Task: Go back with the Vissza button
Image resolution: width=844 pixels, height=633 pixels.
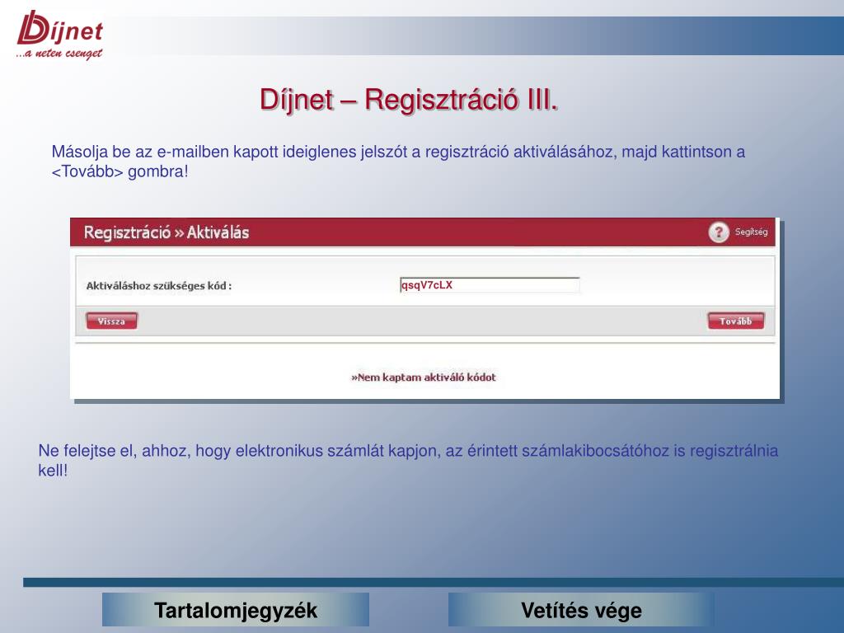Action: pyautogui.click(x=111, y=321)
